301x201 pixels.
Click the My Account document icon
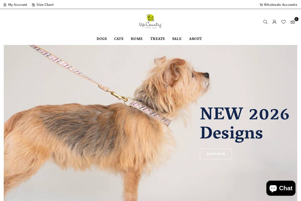5,5
